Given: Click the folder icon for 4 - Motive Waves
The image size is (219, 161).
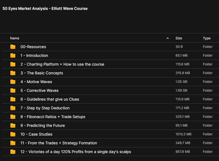Looking at the screenshot, I should point(13,82).
